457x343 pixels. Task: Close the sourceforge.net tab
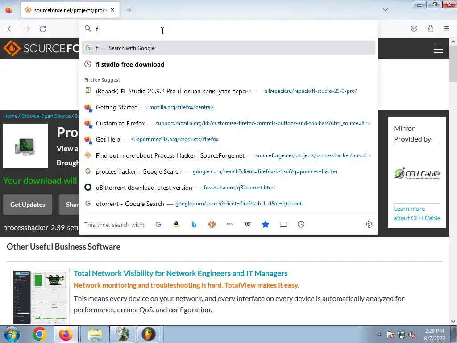112,10
